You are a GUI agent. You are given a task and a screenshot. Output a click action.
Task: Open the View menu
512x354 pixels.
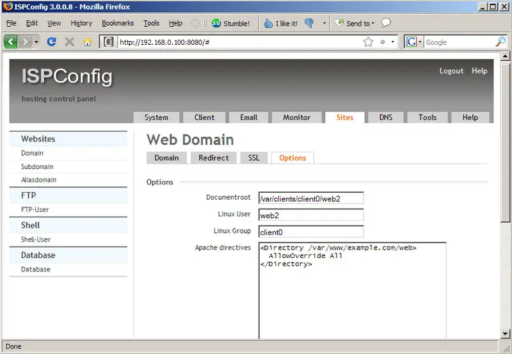click(54, 23)
